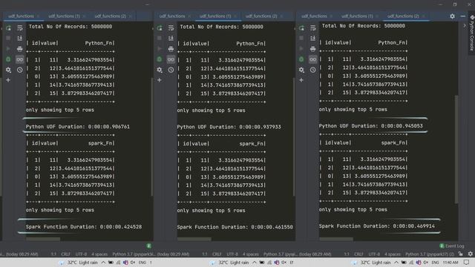This screenshot has height=267, width=475.
Task: Toggle soft-wrap in the left pane
Action: point(20,28)
